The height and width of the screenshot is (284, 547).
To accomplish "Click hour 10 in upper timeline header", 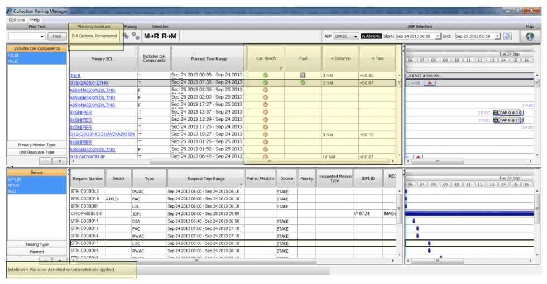I will tap(457, 60).
